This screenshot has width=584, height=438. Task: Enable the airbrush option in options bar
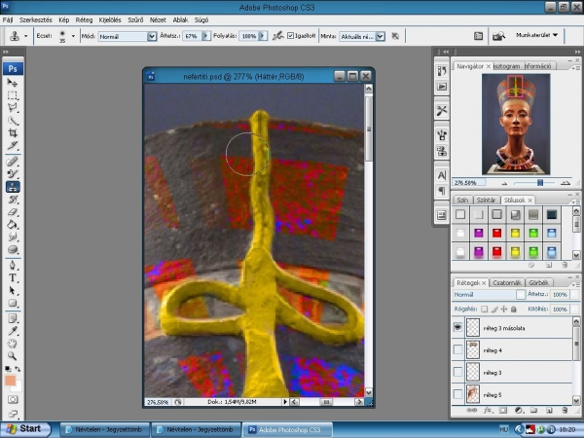pos(277,36)
